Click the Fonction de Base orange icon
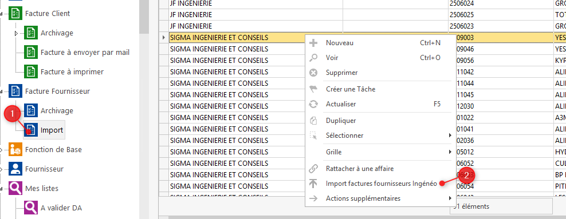The image size is (566, 219). (x=15, y=150)
